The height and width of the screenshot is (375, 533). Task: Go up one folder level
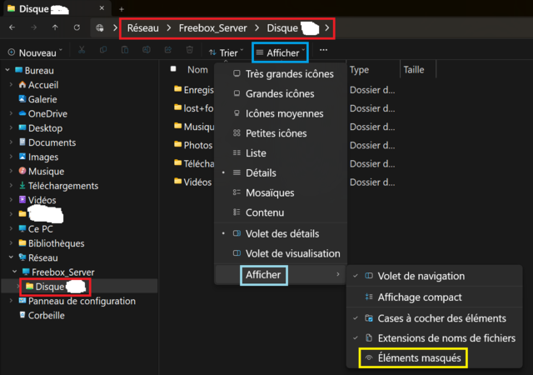click(x=55, y=27)
